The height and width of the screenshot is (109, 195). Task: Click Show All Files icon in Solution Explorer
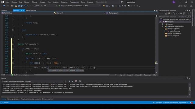pos(184,14)
